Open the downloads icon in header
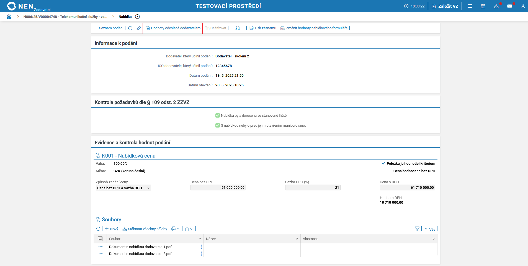The image size is (528, 266). pyautogui.click(x=496, y=6)
